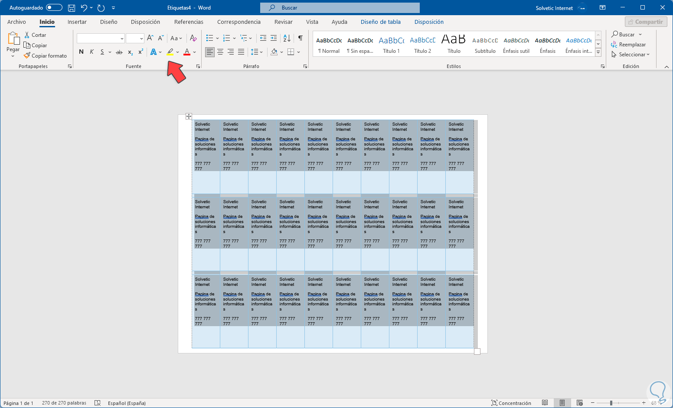Click the word count status

pyautogui.click(x=64, y=403)
